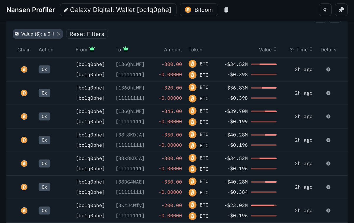Click the -$0.384 value text

tap(237, 192)
